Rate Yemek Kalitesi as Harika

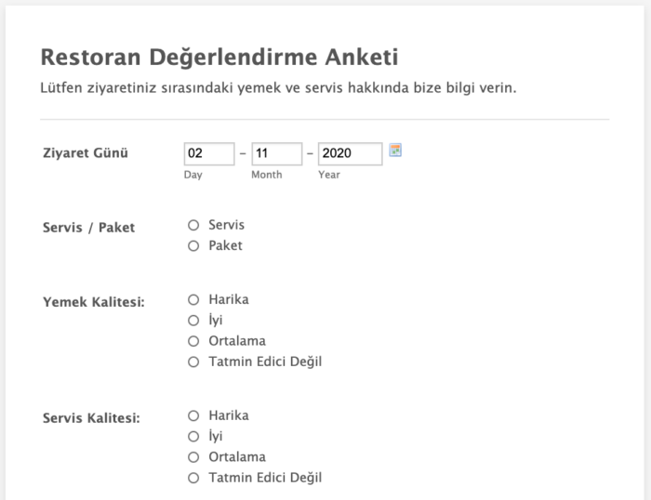(193, 299)
